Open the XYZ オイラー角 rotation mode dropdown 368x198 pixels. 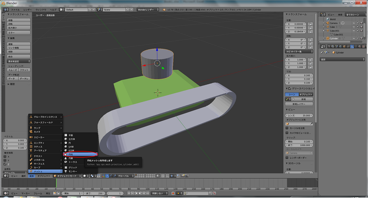[x=299, y=52]
